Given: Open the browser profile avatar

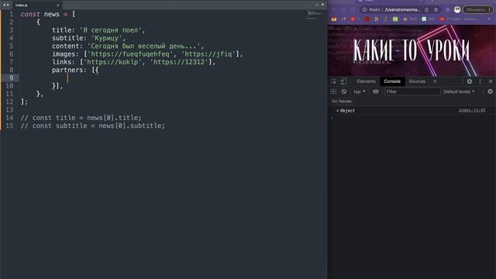Looking at the screenshot, I should click(457, 10).
